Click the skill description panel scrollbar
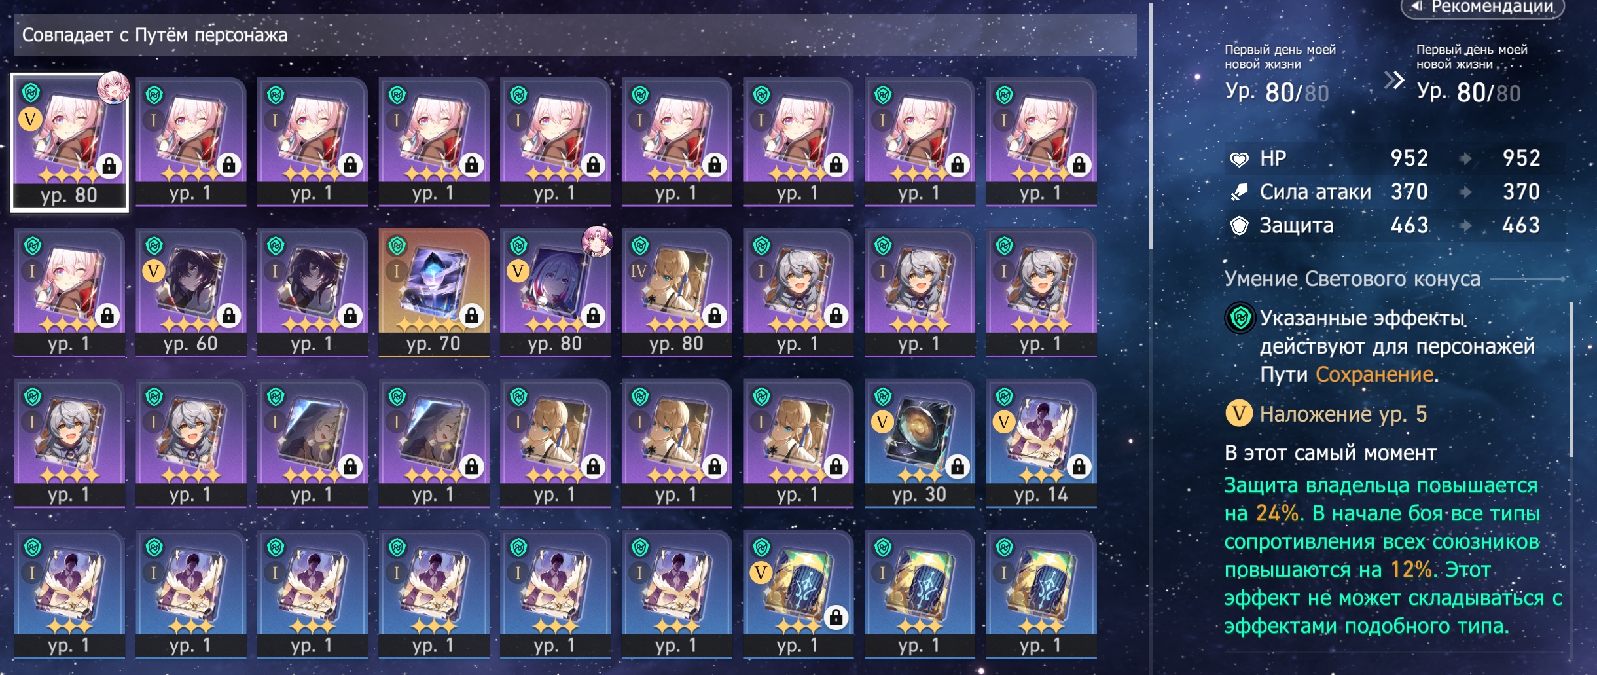Viewport: 1597px width, 675px height. (1571, 380)
